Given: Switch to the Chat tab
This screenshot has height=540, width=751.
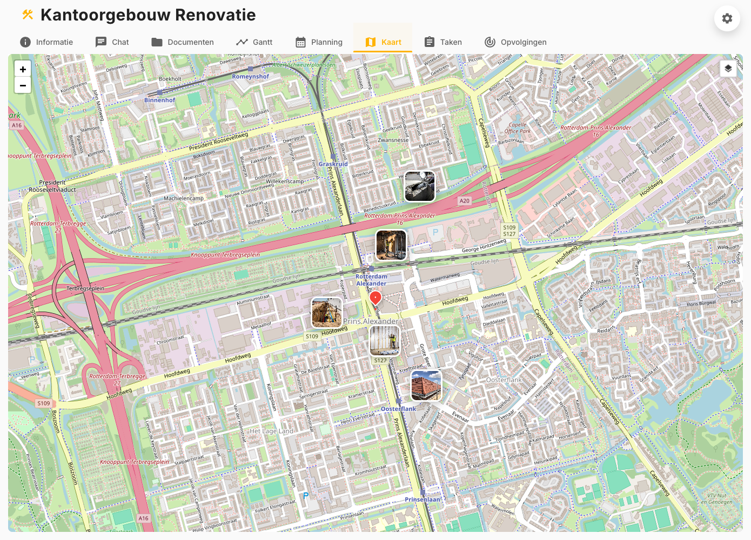Looking at the screenshot, I should coord(112,42).
